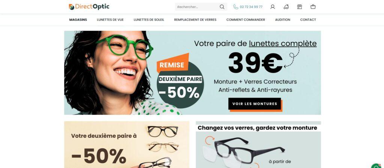Go to the Magasins menu item

point(78,20)
